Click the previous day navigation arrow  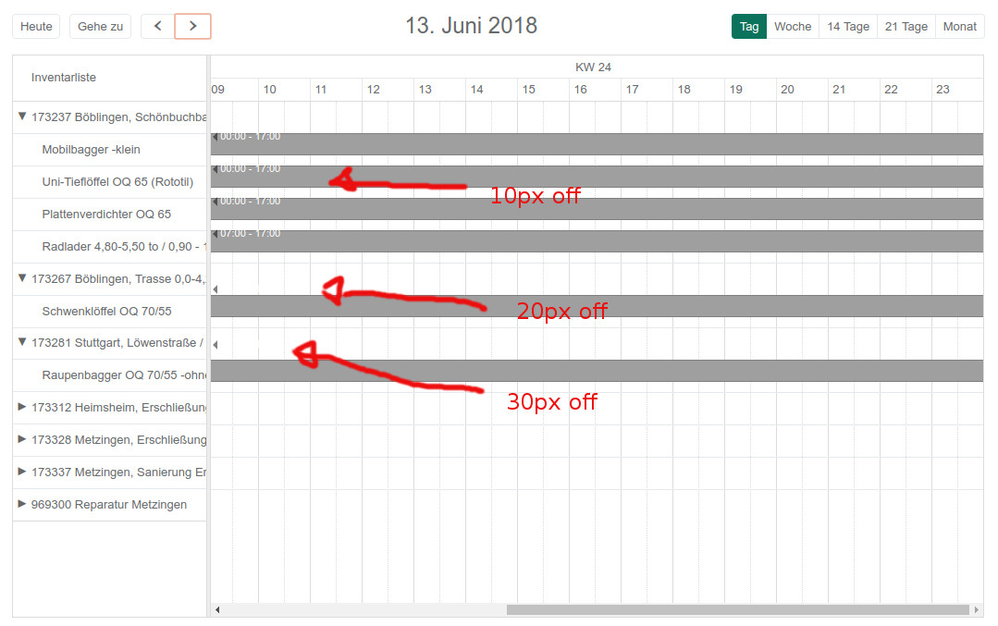click(x=156, y=26)
